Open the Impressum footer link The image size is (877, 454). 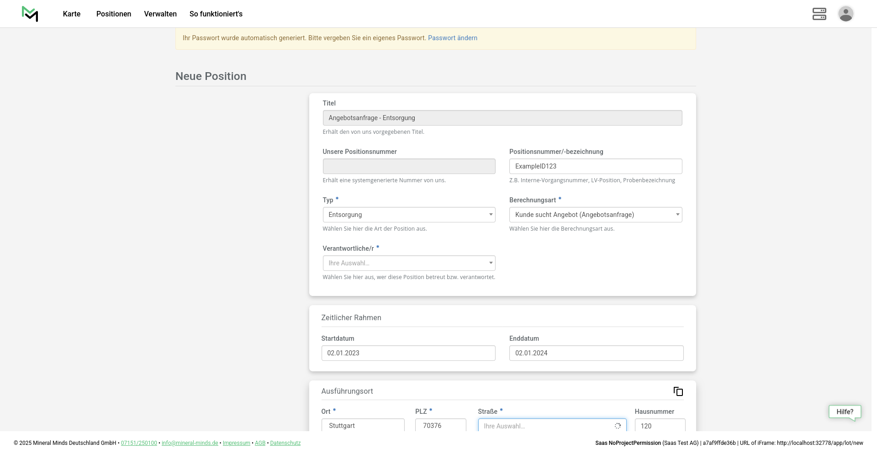click(236, 443)
